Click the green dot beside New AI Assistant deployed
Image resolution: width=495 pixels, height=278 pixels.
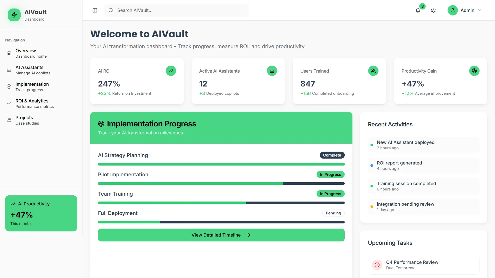click(372, 145)
